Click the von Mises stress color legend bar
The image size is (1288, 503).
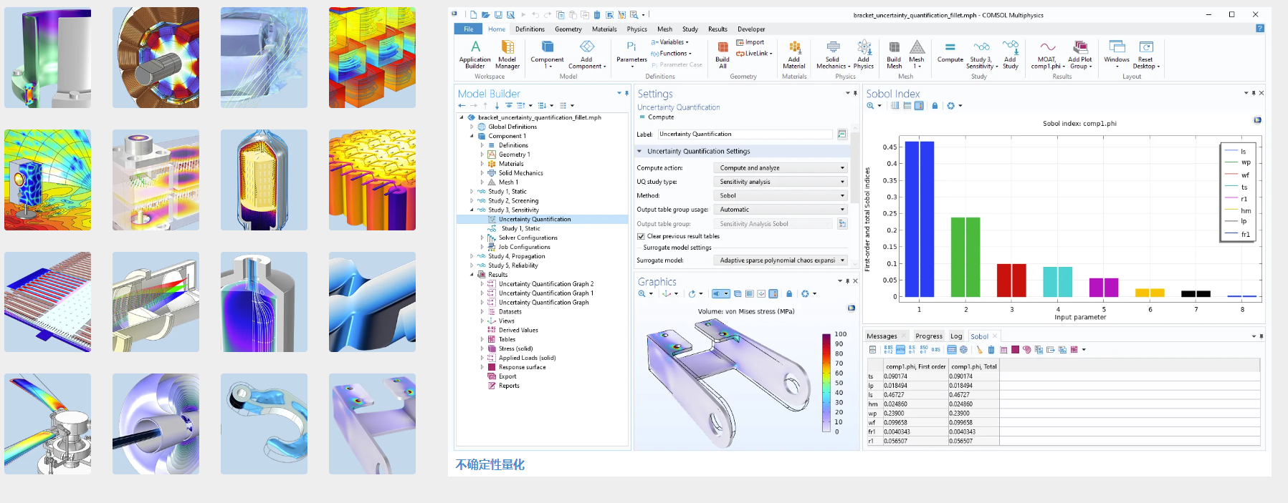coord(826,383)
